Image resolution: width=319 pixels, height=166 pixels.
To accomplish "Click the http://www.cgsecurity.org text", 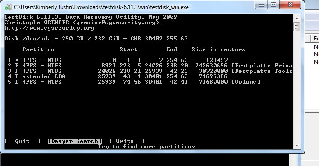I will click(49, 28).
